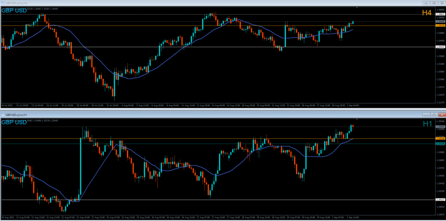The width and height of the screenshot is (446, 221).
Task: Select the GBP USD label in the H4 chart
Action: pyautogui.click(x=14, y=10)
